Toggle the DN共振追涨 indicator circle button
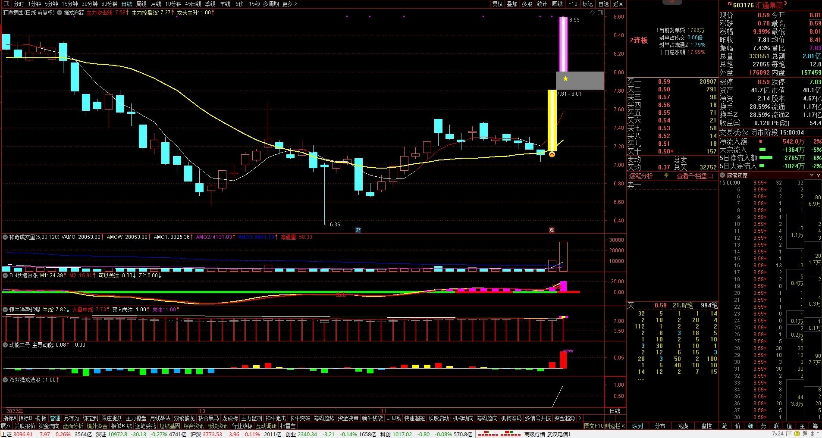This screenshot has width=822, height=438. coord(5,275)
